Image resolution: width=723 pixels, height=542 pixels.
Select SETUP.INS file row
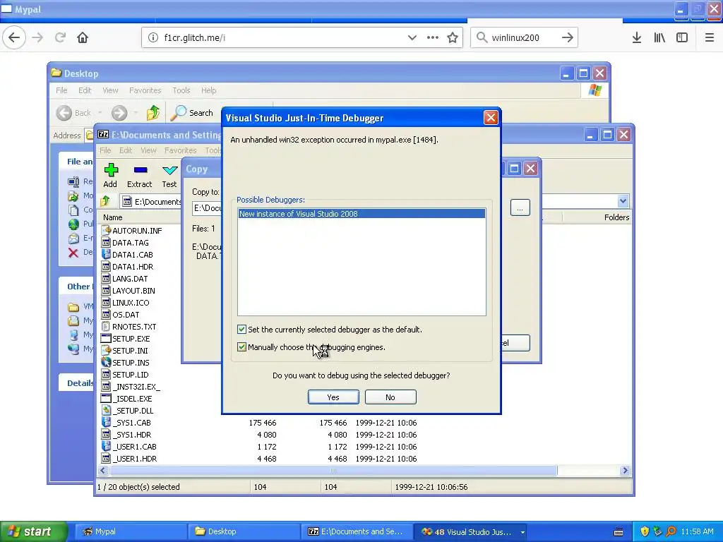(x=126, y=363)
